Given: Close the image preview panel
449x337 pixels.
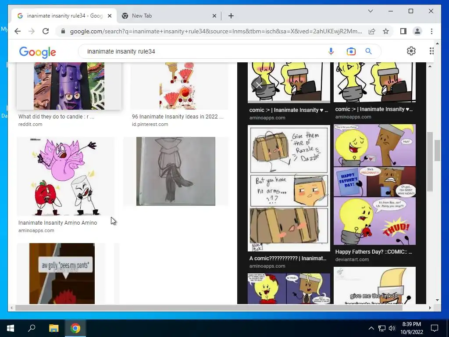Looking at the screenshot, I should pos(259,85).
